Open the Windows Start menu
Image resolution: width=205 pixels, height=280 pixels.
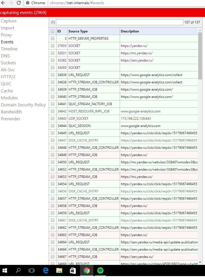(x=4, y=270)
